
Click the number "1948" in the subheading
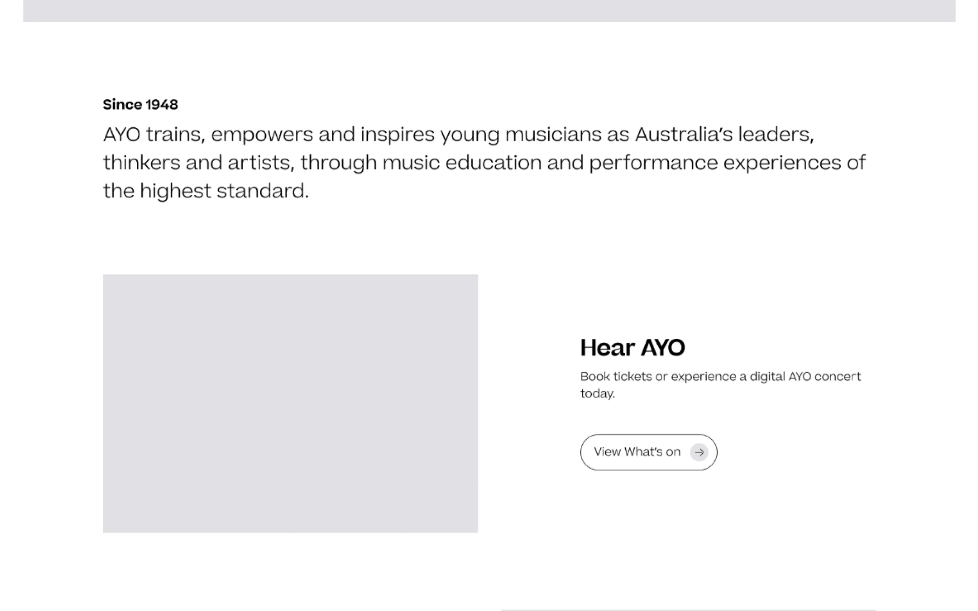162,105
